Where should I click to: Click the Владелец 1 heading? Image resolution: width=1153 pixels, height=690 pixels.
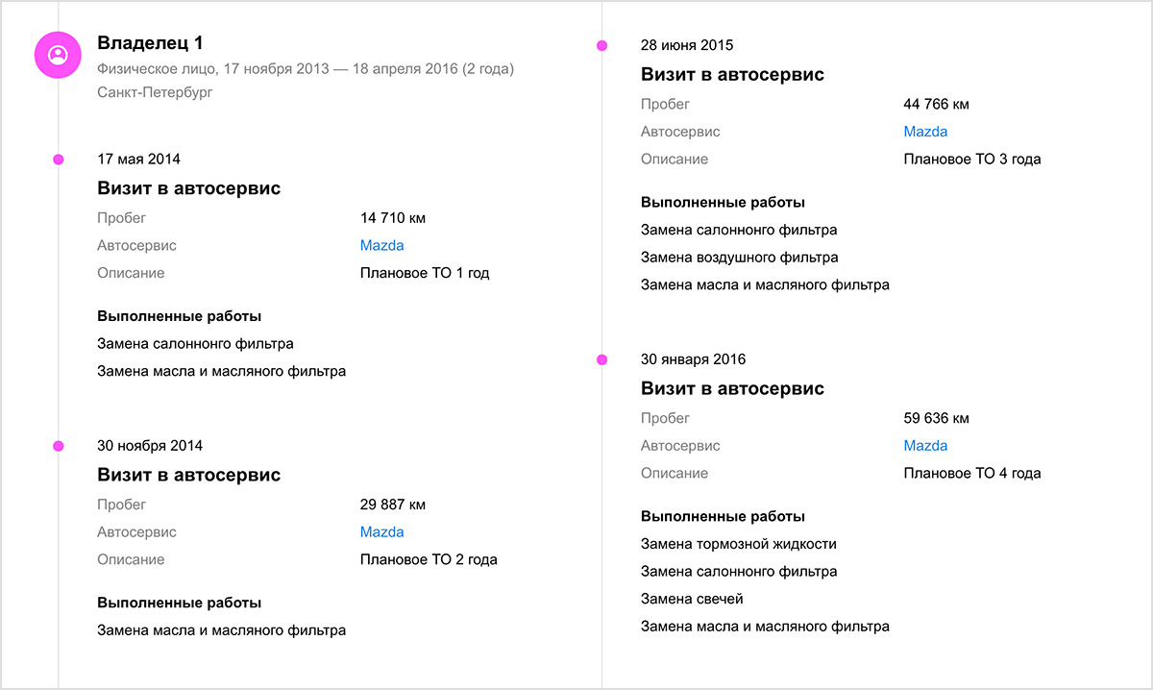point(150,43)
